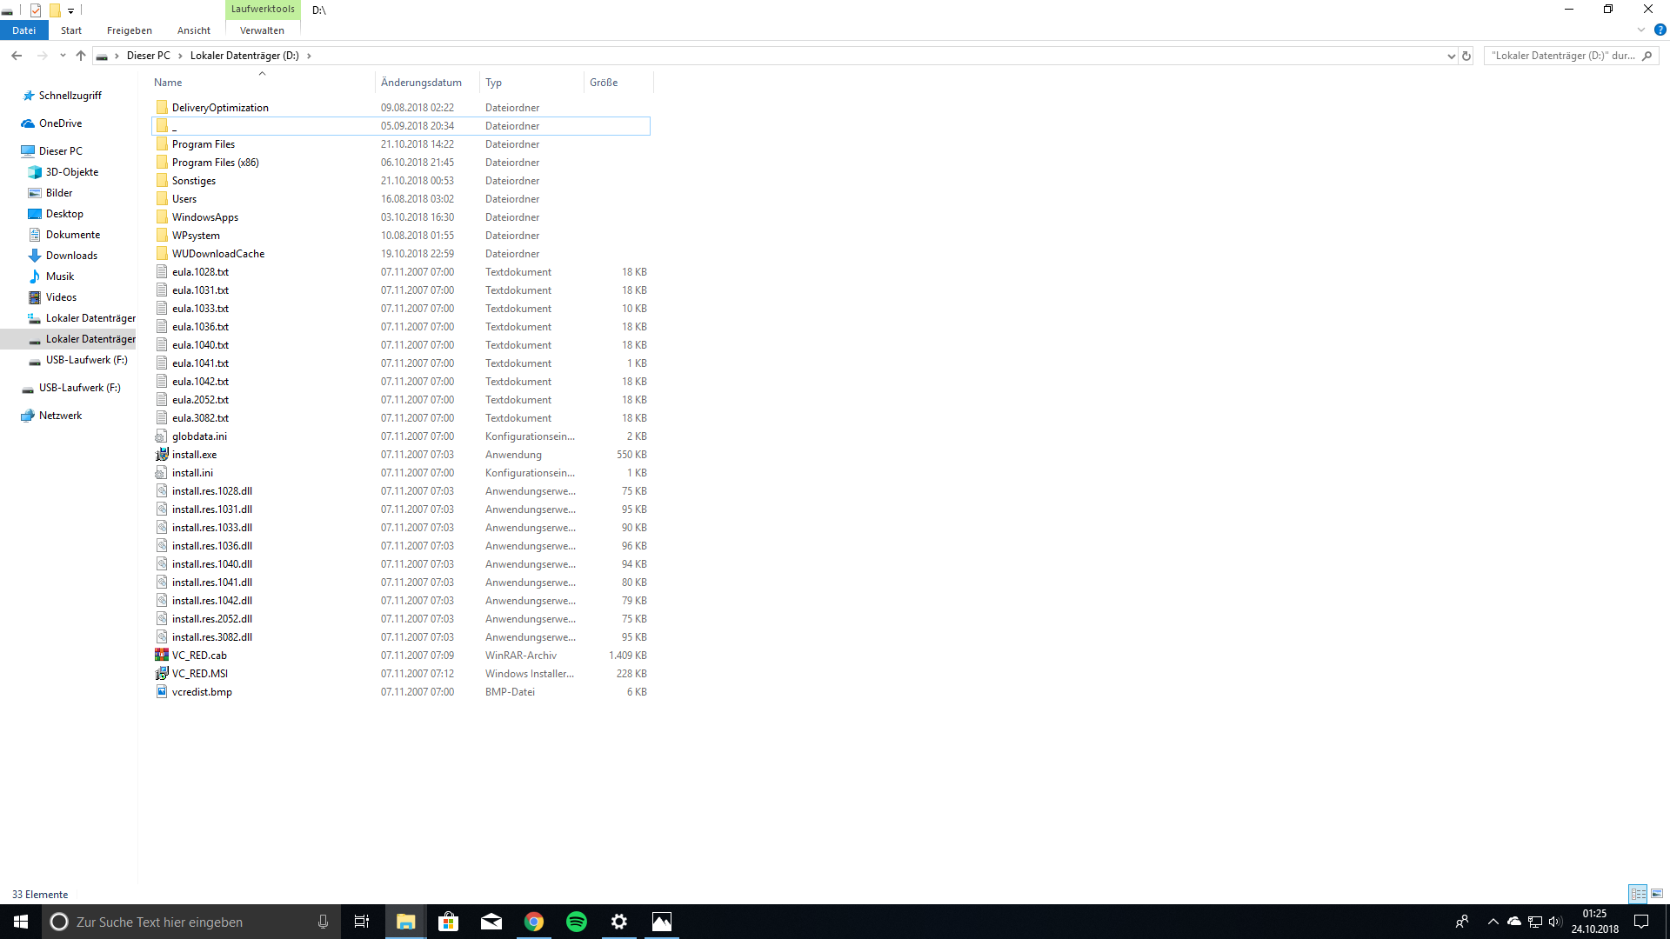
Task: Switch to large icons view in status bar
Action: (x=1657, y=894)
